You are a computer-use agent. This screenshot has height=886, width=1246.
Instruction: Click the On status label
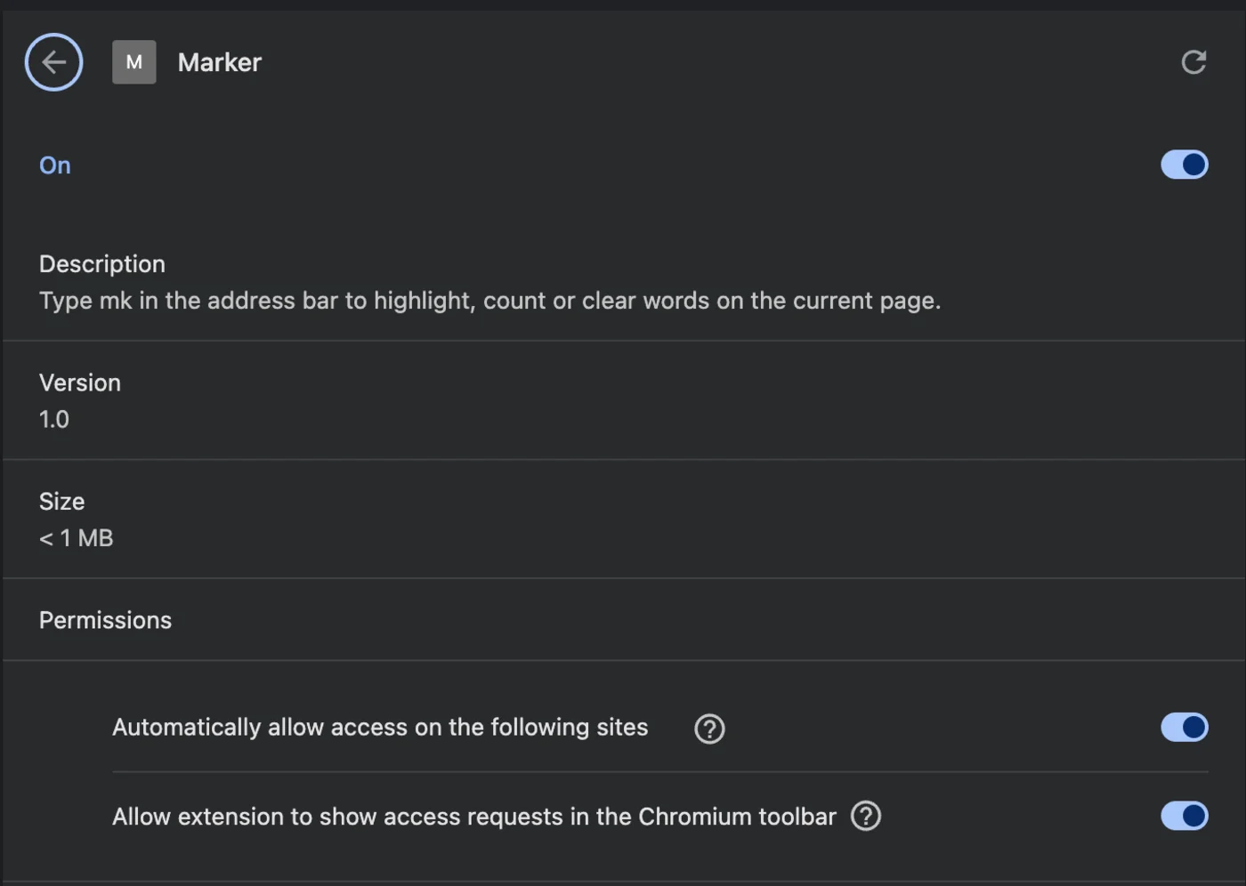tap(55, 165)
